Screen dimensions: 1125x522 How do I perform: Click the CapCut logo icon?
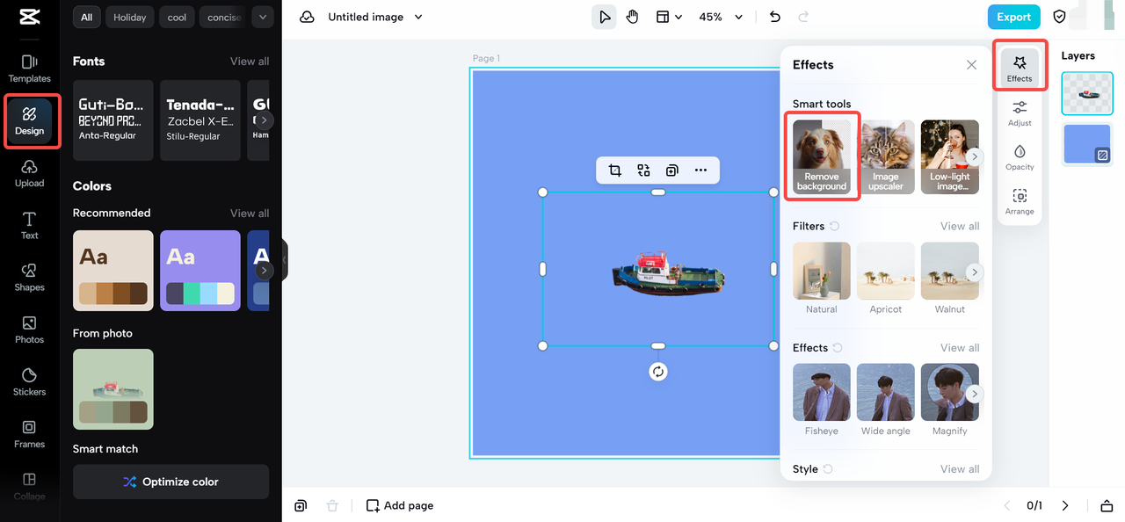pos(29,18)
